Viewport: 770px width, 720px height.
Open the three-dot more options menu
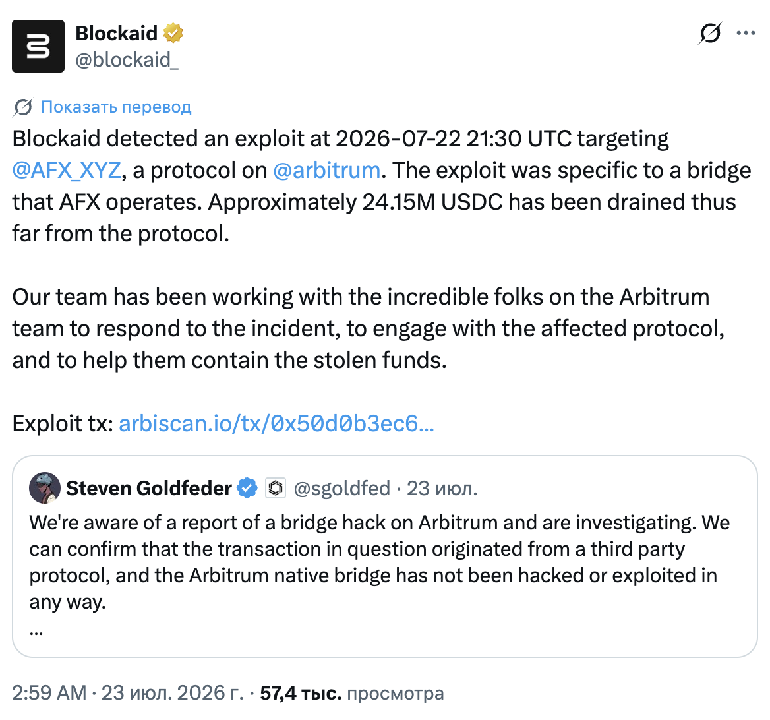coord(746,34)
